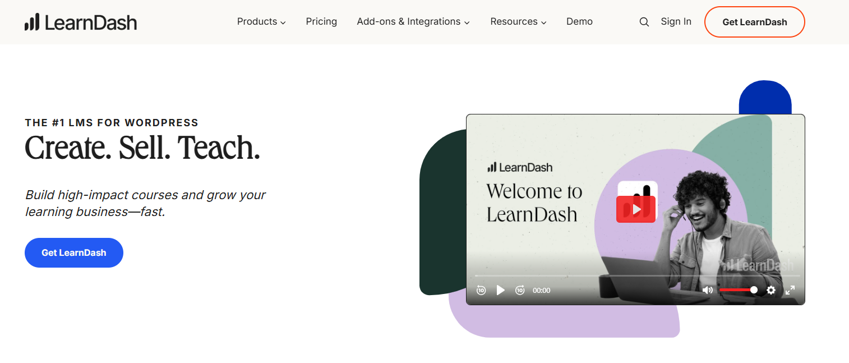Open the Pricing page
The height and width of the screenshot is (363, 849).
[x=321, y=22]
